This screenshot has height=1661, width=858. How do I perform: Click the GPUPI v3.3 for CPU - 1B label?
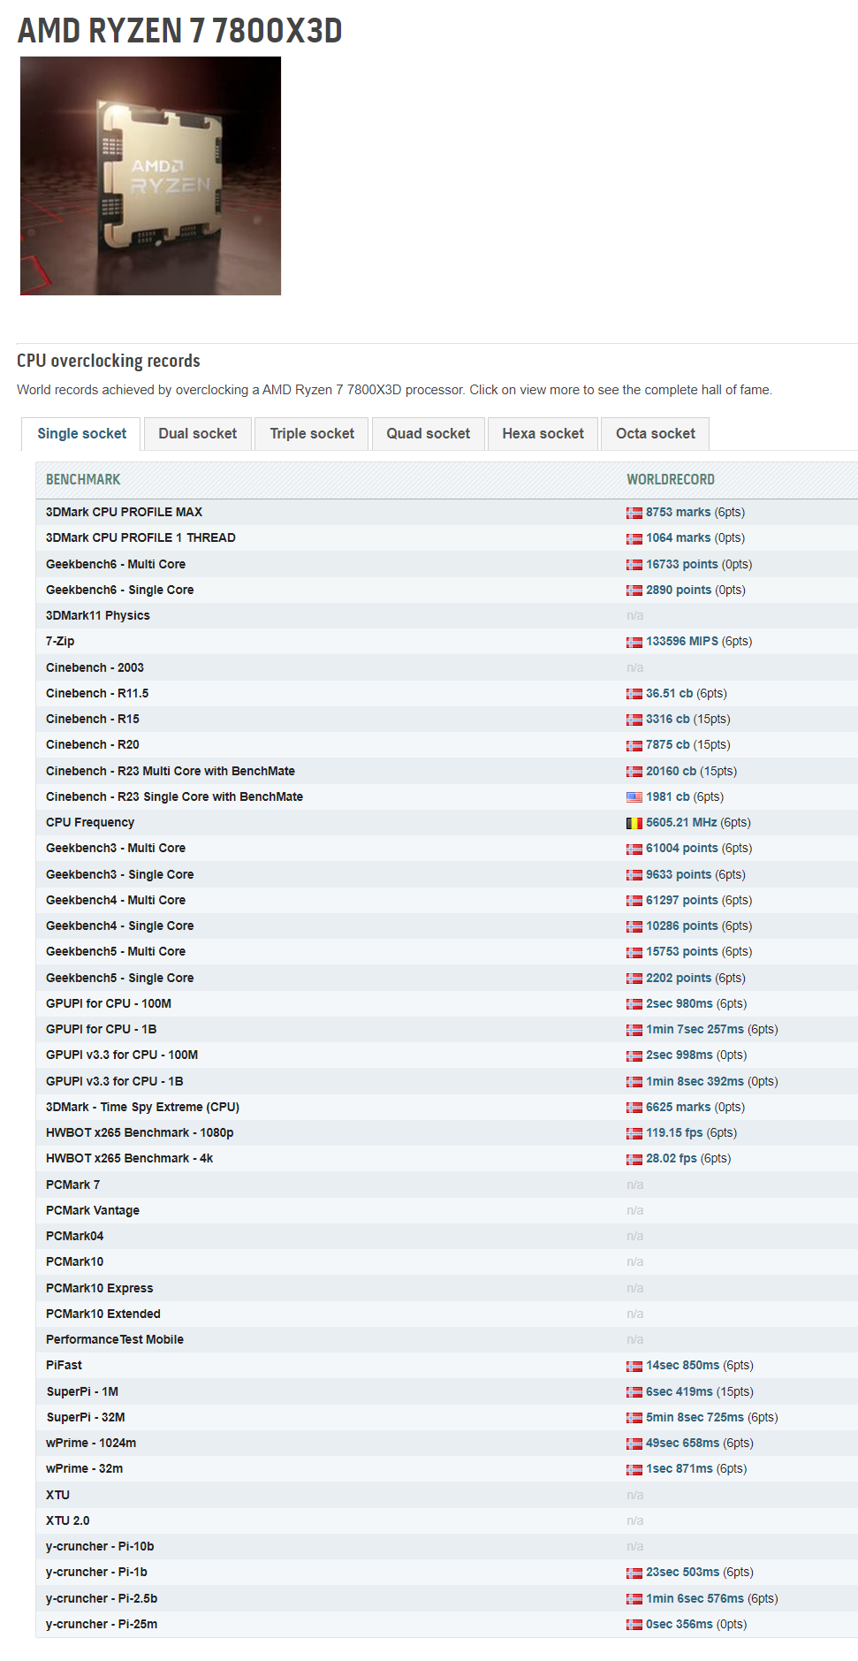115,1081
